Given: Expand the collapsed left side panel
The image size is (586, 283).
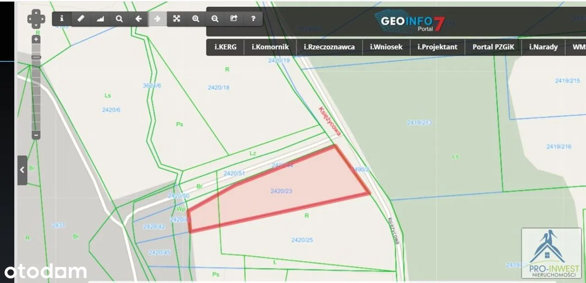Looking at the screenshot, I should coord(22,170).
